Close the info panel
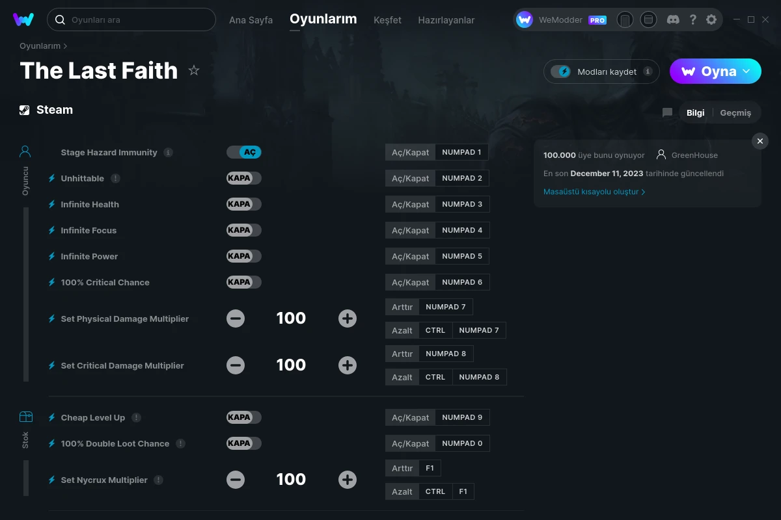Viewport: 781px width, 520px height. [x=760, y=140]
